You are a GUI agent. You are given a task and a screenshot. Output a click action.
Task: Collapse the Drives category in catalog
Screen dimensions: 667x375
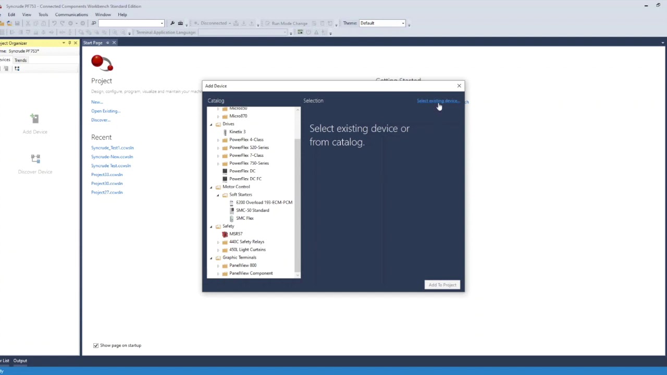pos(211,124)
